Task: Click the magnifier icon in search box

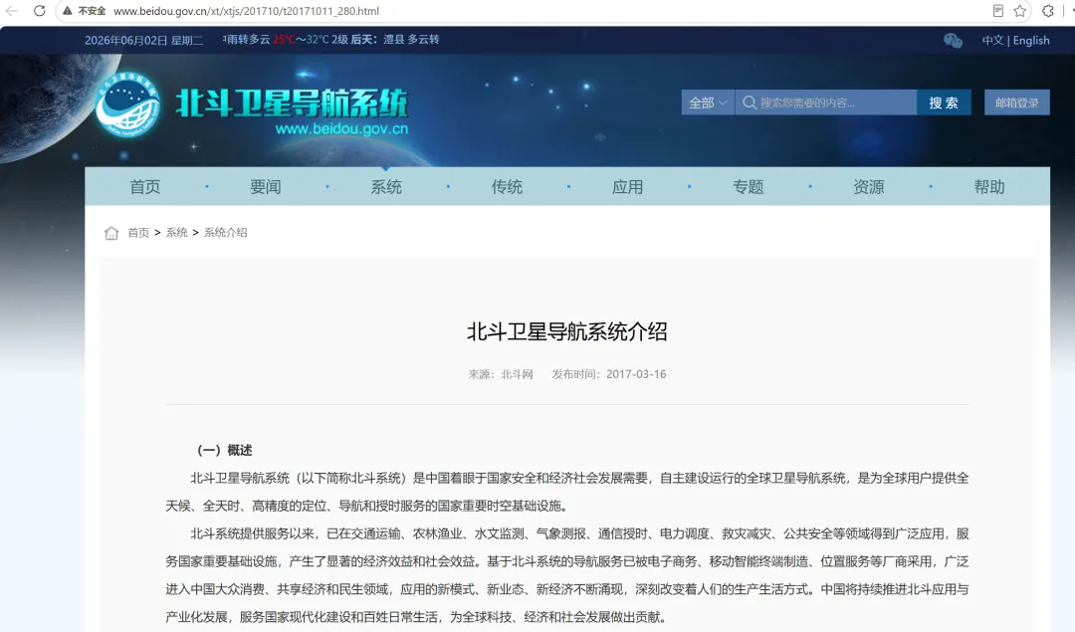Action: coord(750,103)
